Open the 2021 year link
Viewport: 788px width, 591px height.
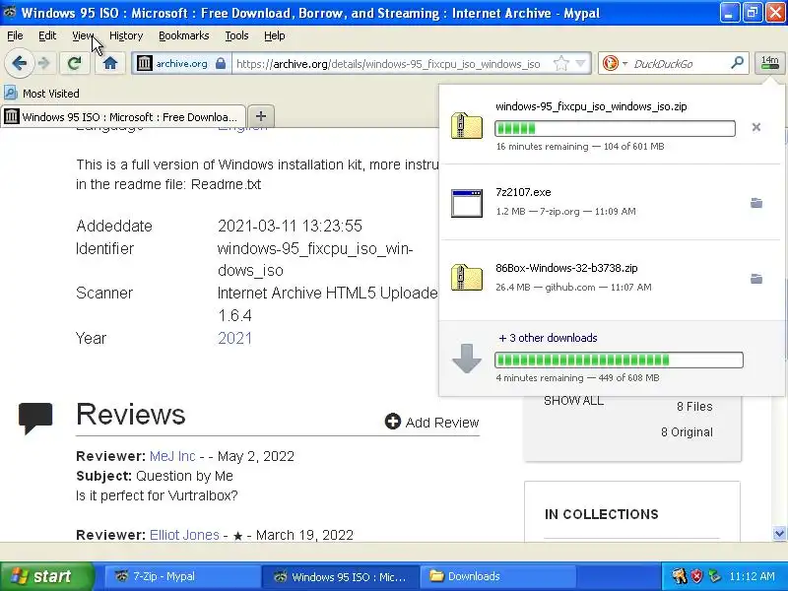click(234, 338)
